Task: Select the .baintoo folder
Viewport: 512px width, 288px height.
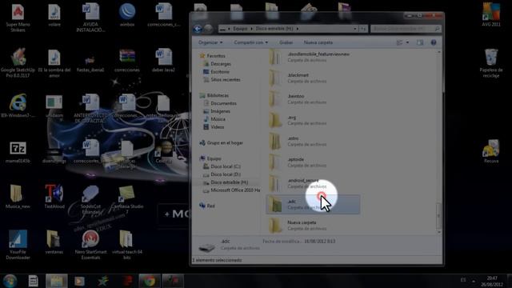Action: [313, 99]
